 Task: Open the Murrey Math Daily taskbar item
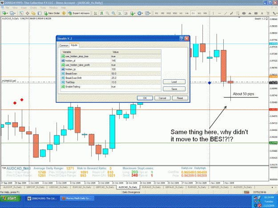click(x=77, y=198)
